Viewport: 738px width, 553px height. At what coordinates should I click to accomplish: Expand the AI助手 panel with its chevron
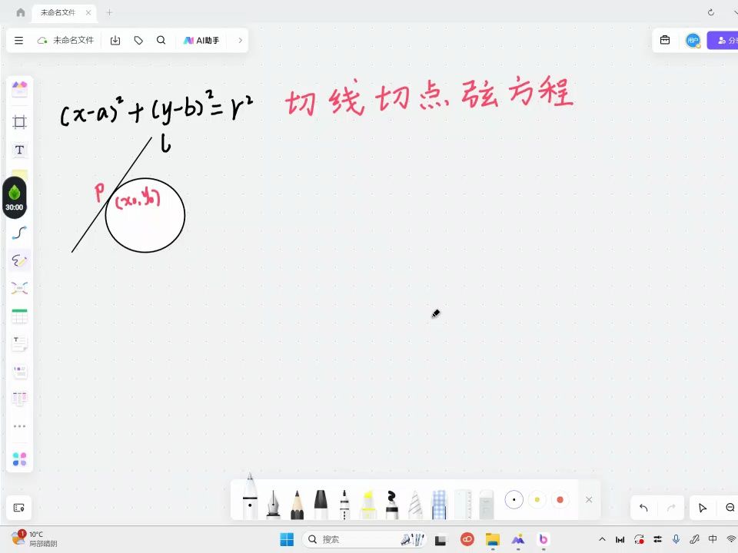point(238,40)
